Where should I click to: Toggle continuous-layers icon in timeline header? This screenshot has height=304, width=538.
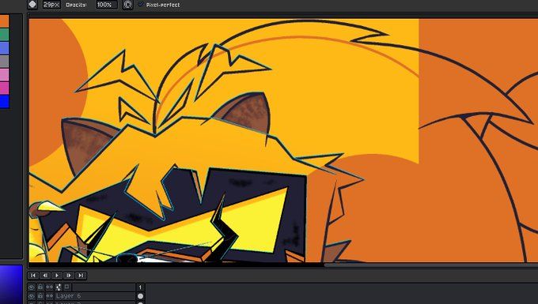(49, 287)
